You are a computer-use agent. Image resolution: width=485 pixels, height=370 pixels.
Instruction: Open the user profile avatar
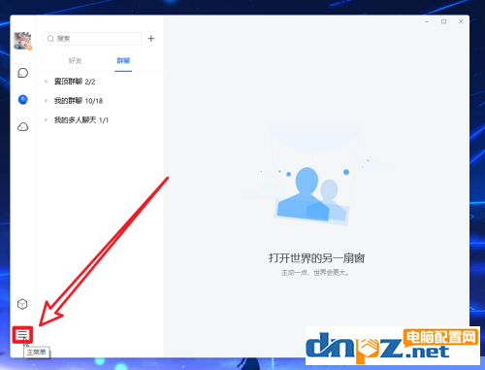pos(22,41)
